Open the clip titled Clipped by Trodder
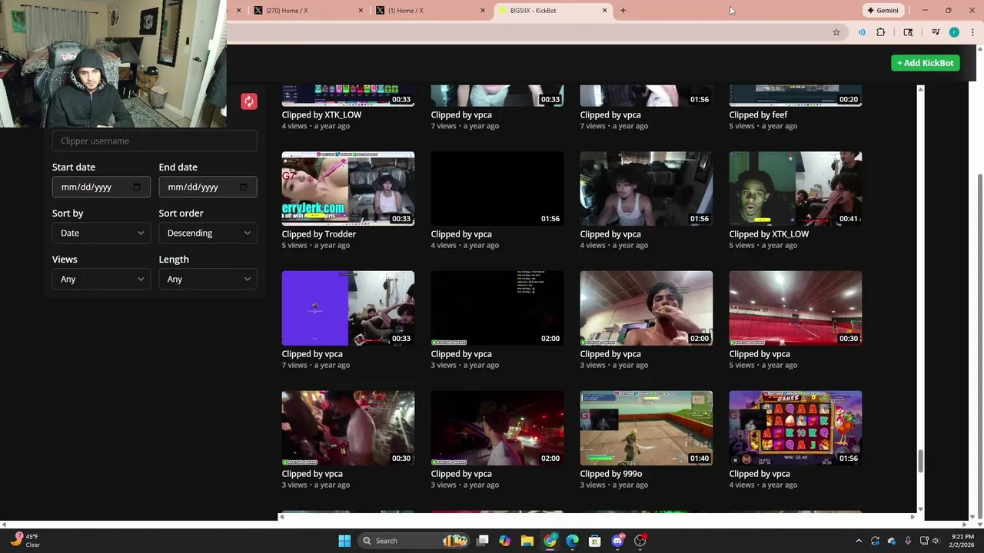This screenshot has height=553, width=984. tap(319, 234)
